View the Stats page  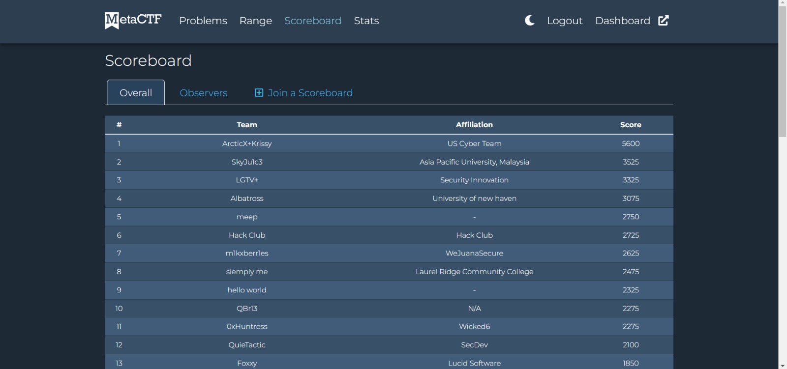[366, 21]
